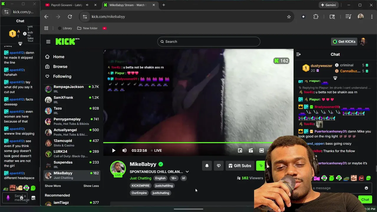
Task: Click the Gemini button in Chrome
Action: click(x=328, y=5)
